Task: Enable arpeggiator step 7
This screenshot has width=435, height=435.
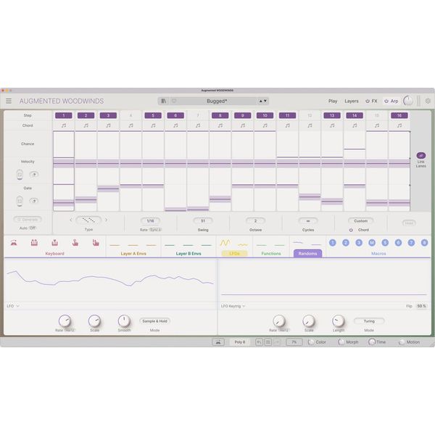Action: 198,115
